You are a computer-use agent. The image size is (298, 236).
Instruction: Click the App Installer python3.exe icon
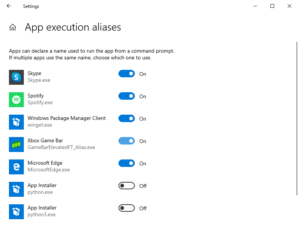16,212
